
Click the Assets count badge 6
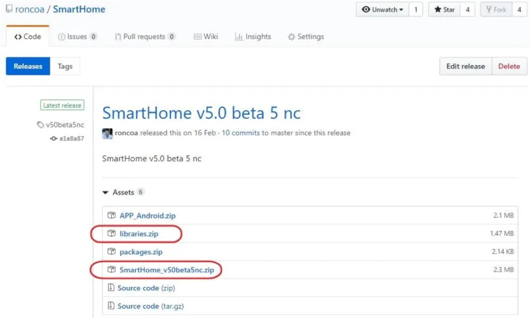coord(141,192)
